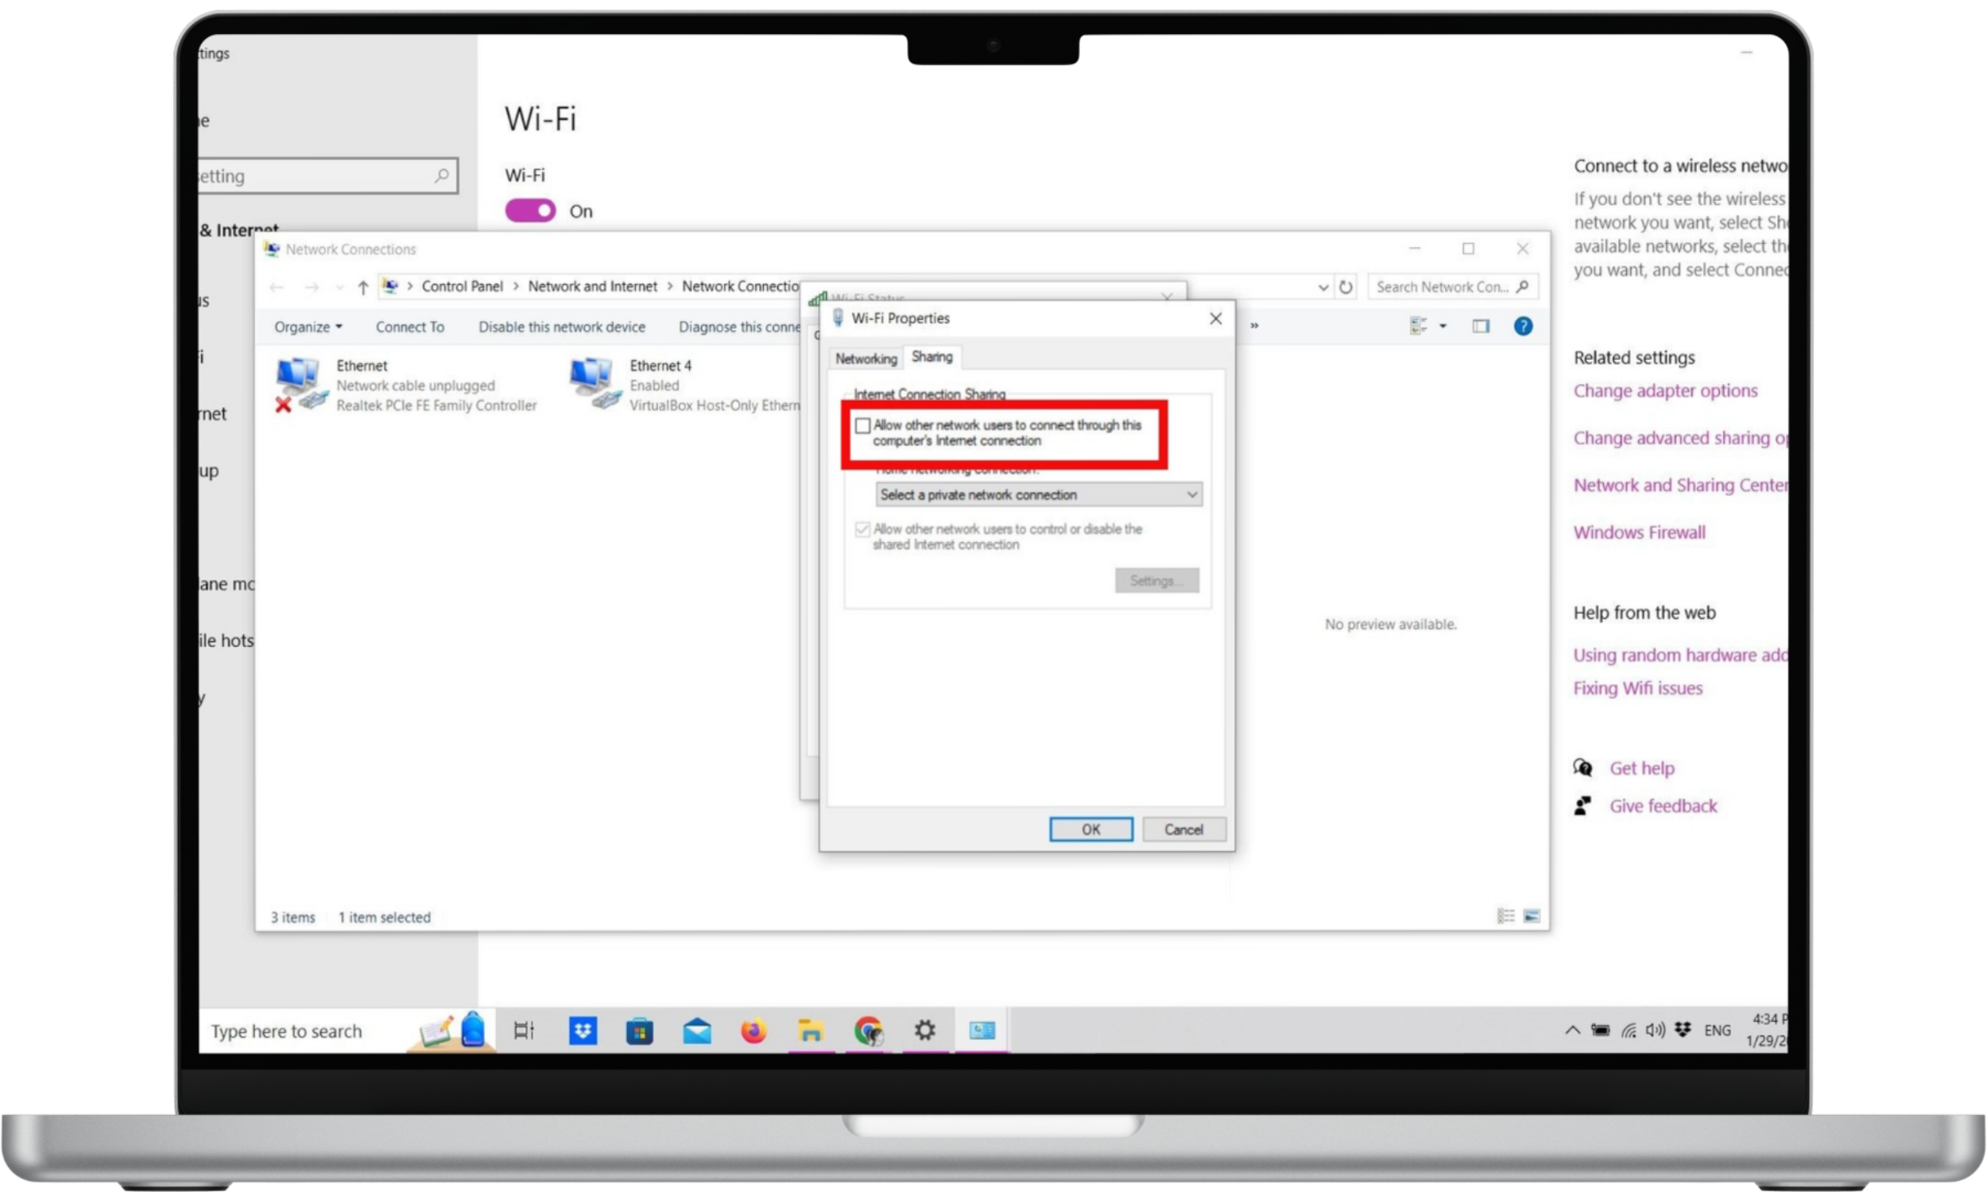Open Firefox from the taskbar
Screen dimensions: 1987x1192
click(753, 1030)
